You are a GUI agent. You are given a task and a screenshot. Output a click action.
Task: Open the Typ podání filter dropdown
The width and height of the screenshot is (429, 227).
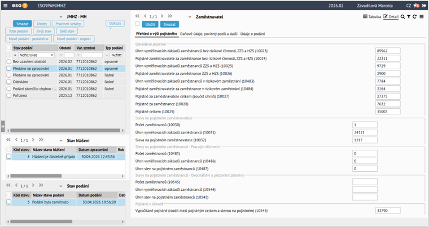[116, 55]
